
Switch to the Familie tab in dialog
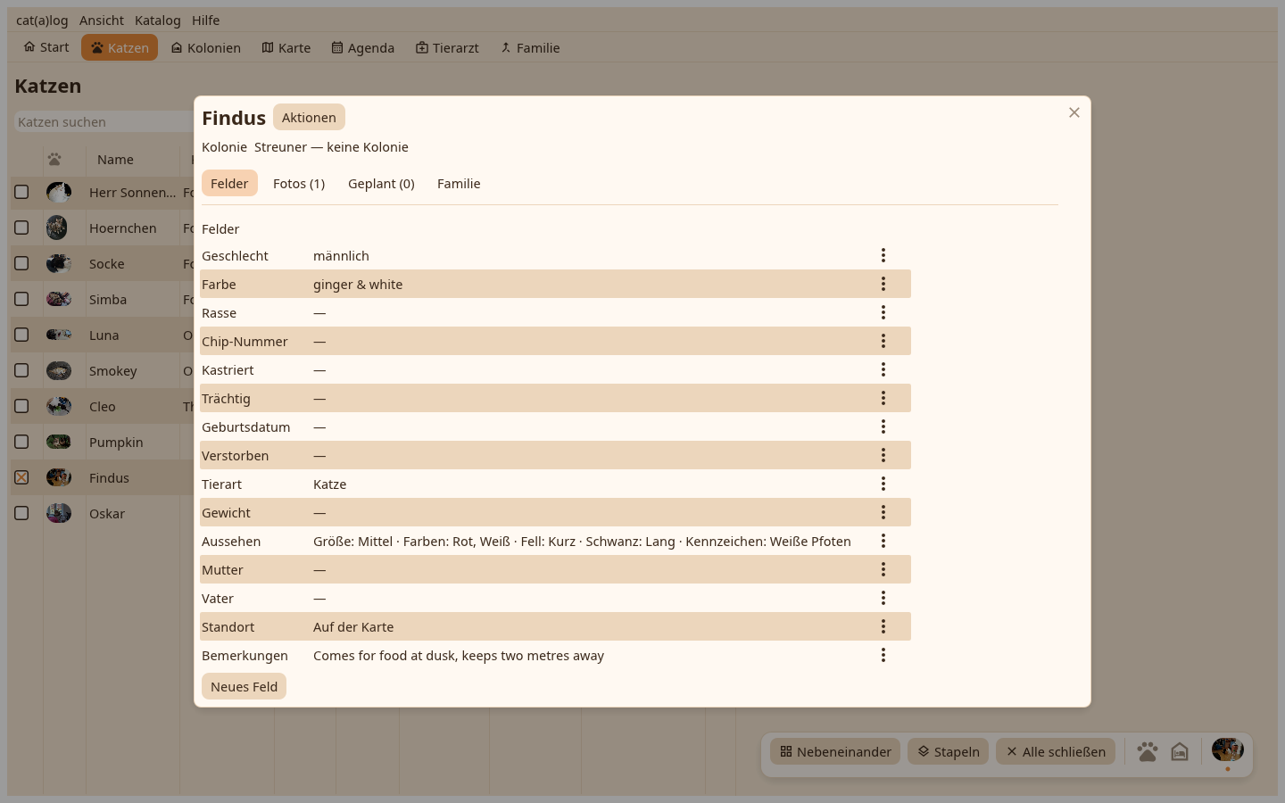click(x=459, y=183)
